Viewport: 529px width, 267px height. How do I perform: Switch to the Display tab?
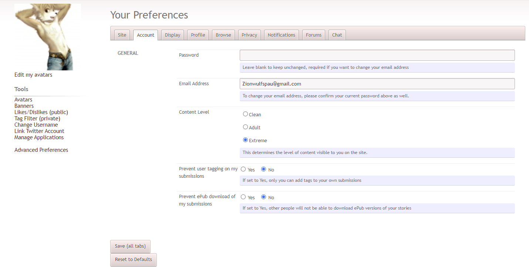[x=172, y=35]
